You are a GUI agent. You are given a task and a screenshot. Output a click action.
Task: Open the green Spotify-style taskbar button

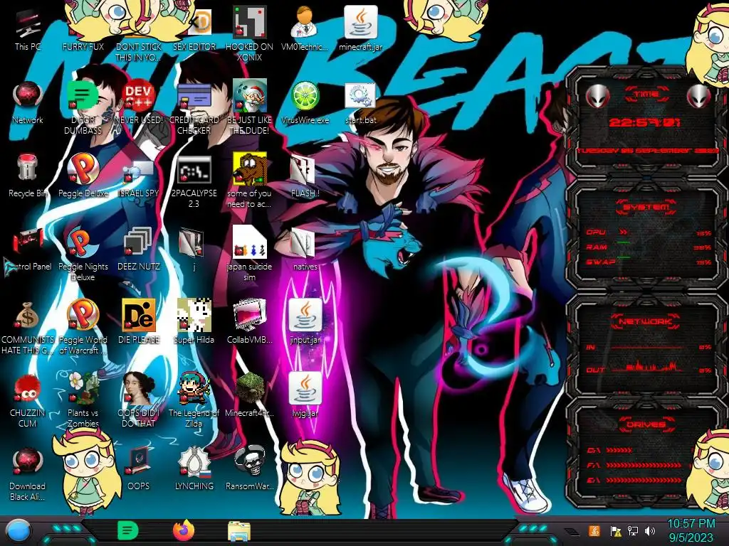pyautogui.click(x=128, y=530)
